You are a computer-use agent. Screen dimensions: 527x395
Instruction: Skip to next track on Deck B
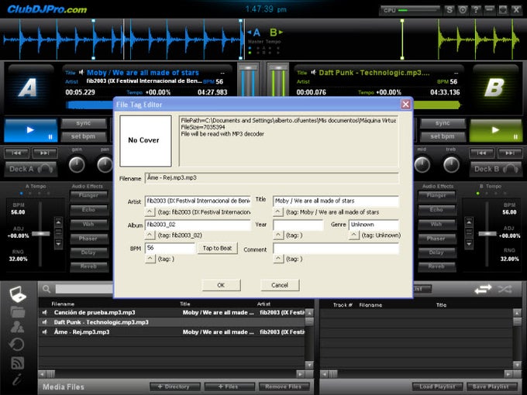coord(510,153)
